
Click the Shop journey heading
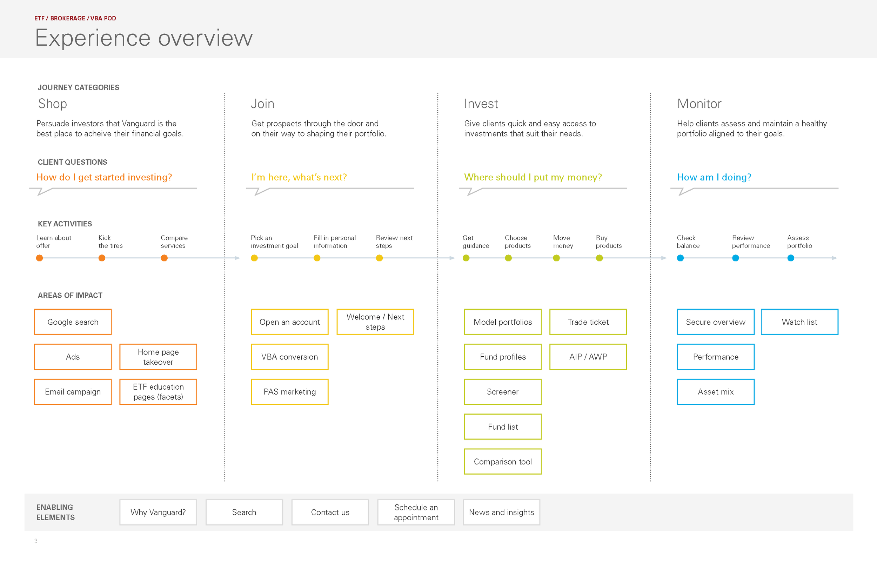point(52,104)
